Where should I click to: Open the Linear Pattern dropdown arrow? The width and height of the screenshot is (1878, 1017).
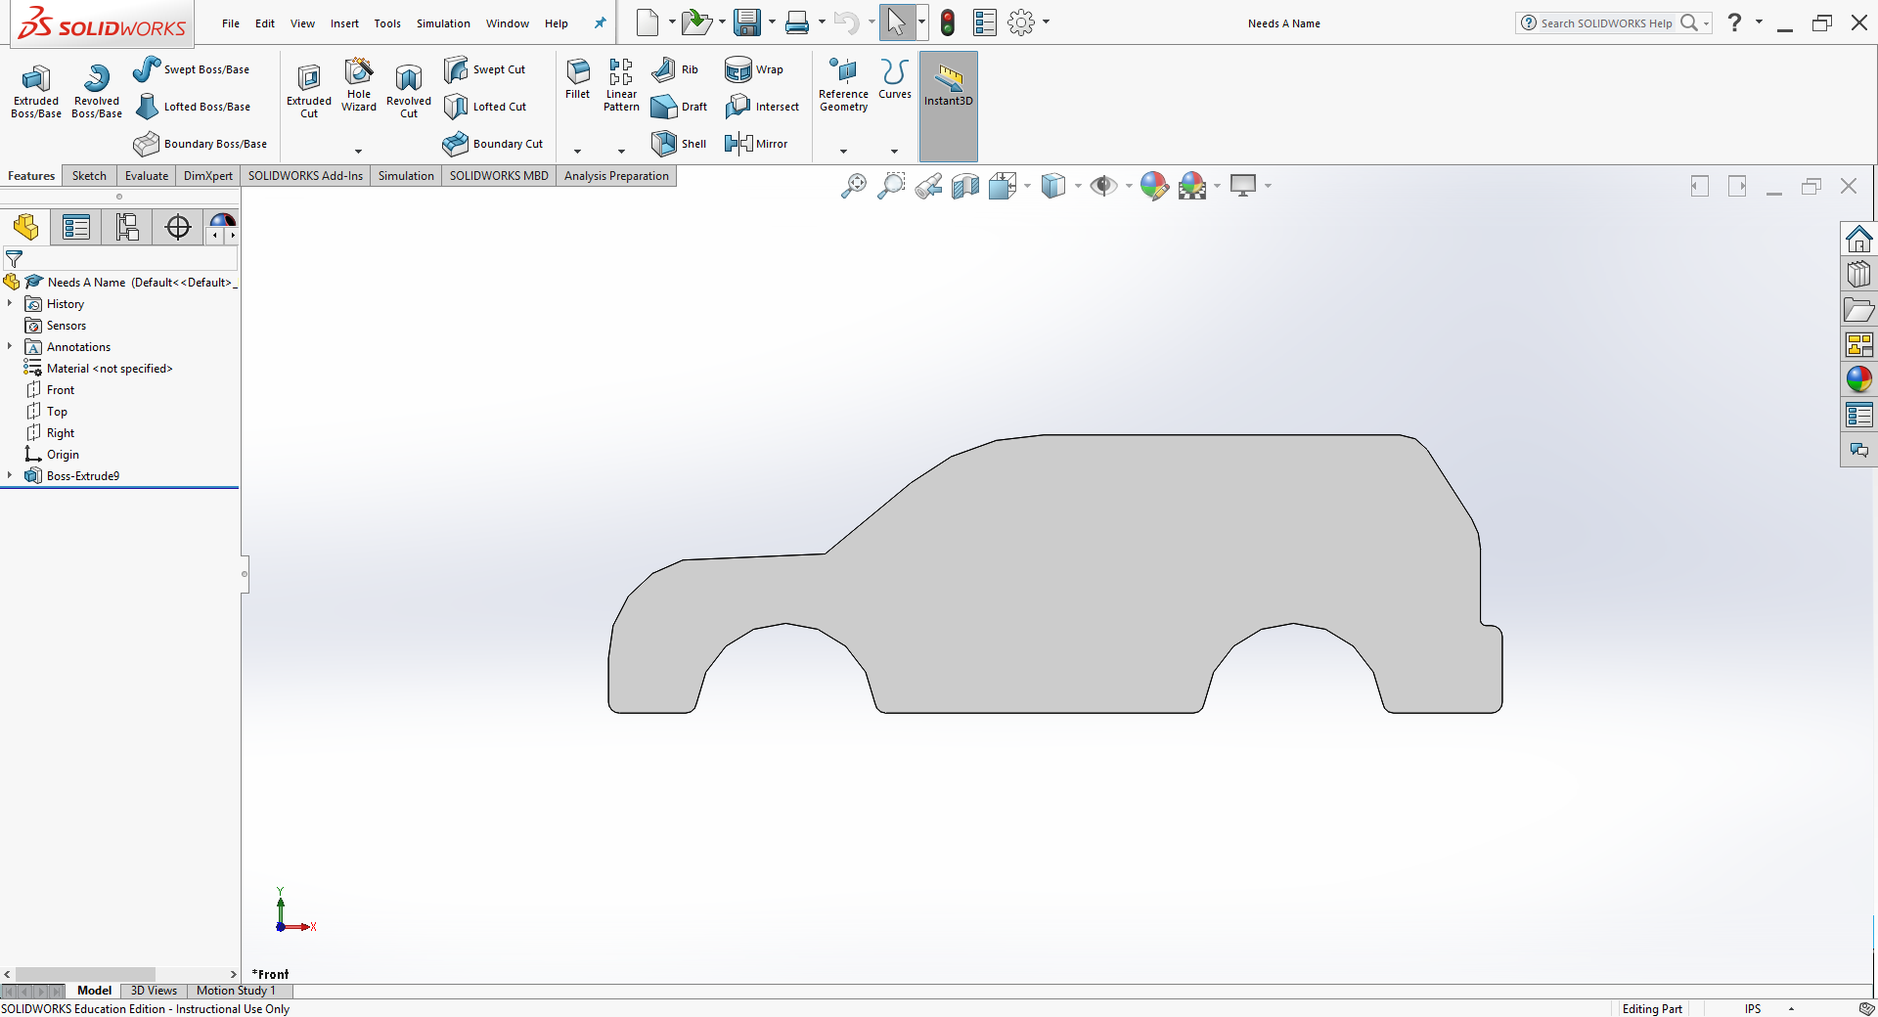click(621, 151)
